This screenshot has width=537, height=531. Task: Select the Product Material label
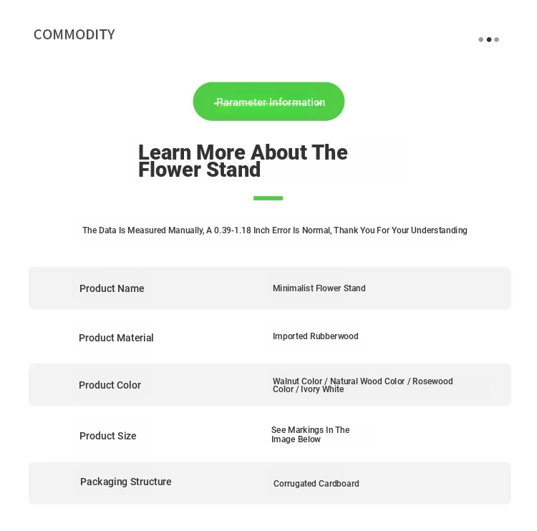pyautogui.click(x=116, y=338)
